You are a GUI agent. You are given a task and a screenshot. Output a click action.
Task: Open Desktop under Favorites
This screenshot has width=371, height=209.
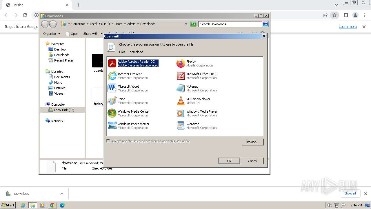[x=60, y=49]
